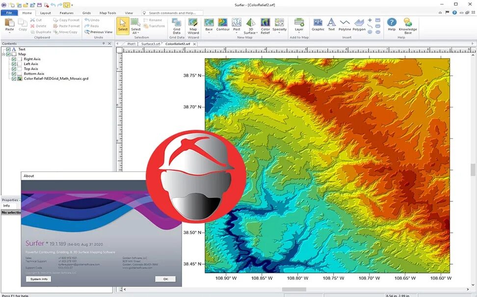The image size is (477, 297).
Task: Open the ribbon Help button
Action: (x=392, y=25)
